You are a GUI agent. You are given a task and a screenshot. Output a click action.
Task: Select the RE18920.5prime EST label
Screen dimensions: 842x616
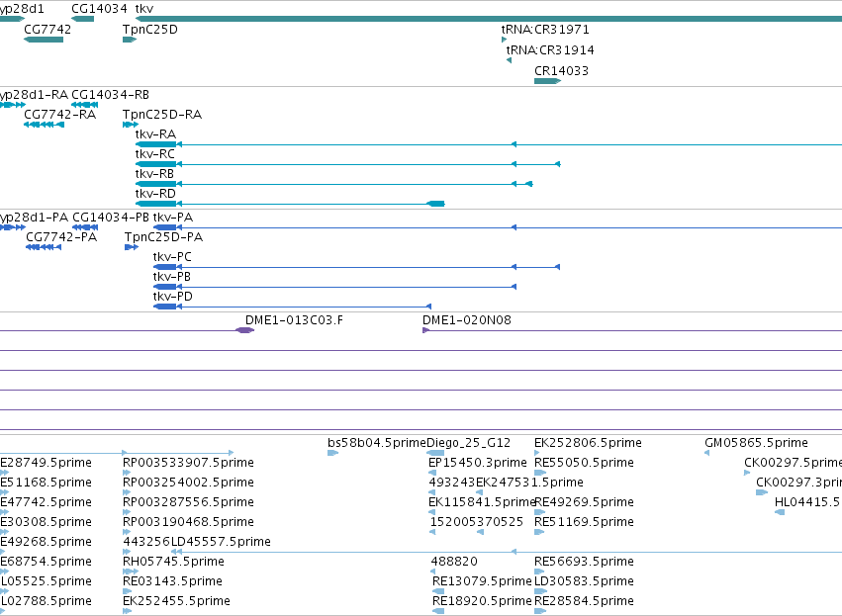(482, 601)
